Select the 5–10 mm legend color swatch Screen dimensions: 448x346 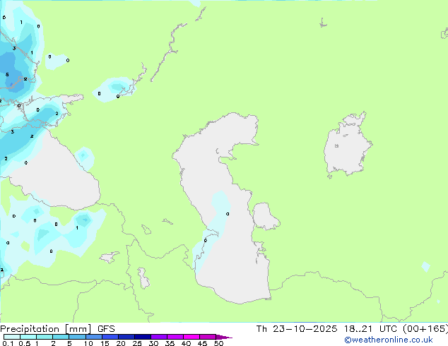coord(77,337)
